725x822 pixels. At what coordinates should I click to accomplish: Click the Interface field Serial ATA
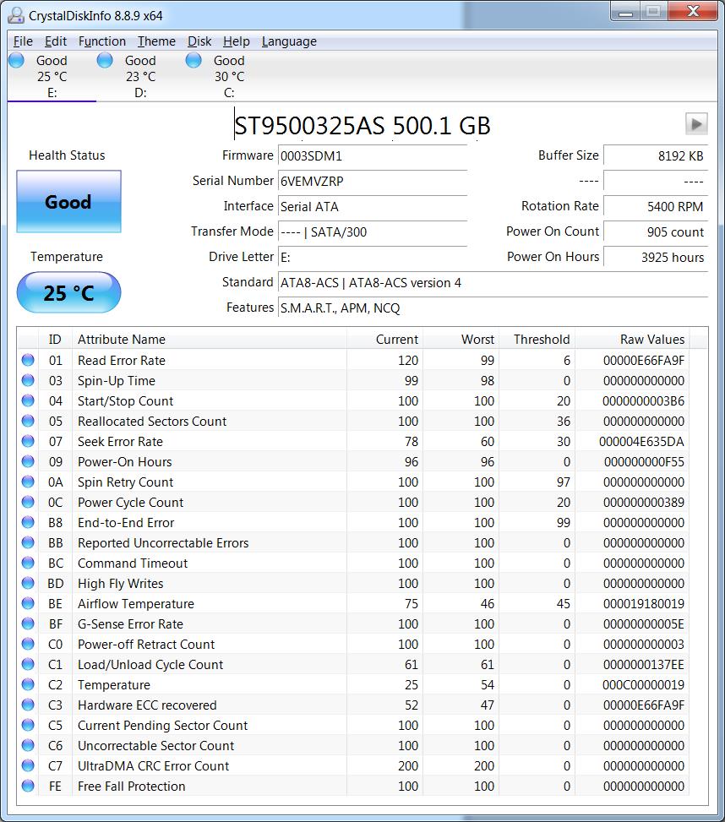point(372,206)
